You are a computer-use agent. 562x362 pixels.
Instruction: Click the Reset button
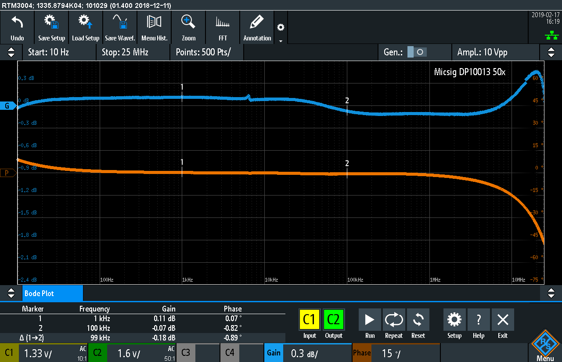[418, 325]
